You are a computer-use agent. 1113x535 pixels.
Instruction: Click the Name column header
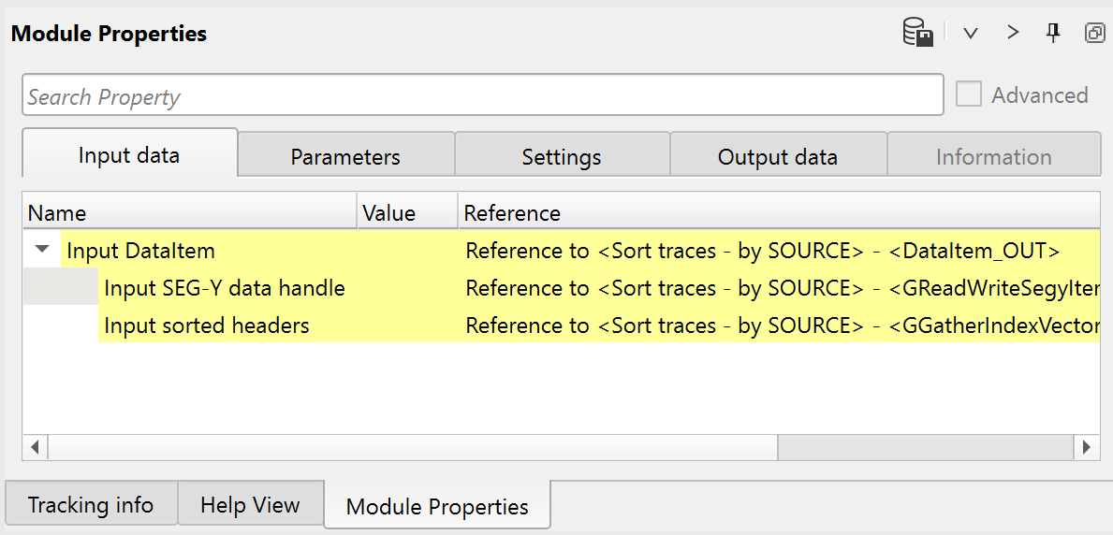[x=57, y=212]
